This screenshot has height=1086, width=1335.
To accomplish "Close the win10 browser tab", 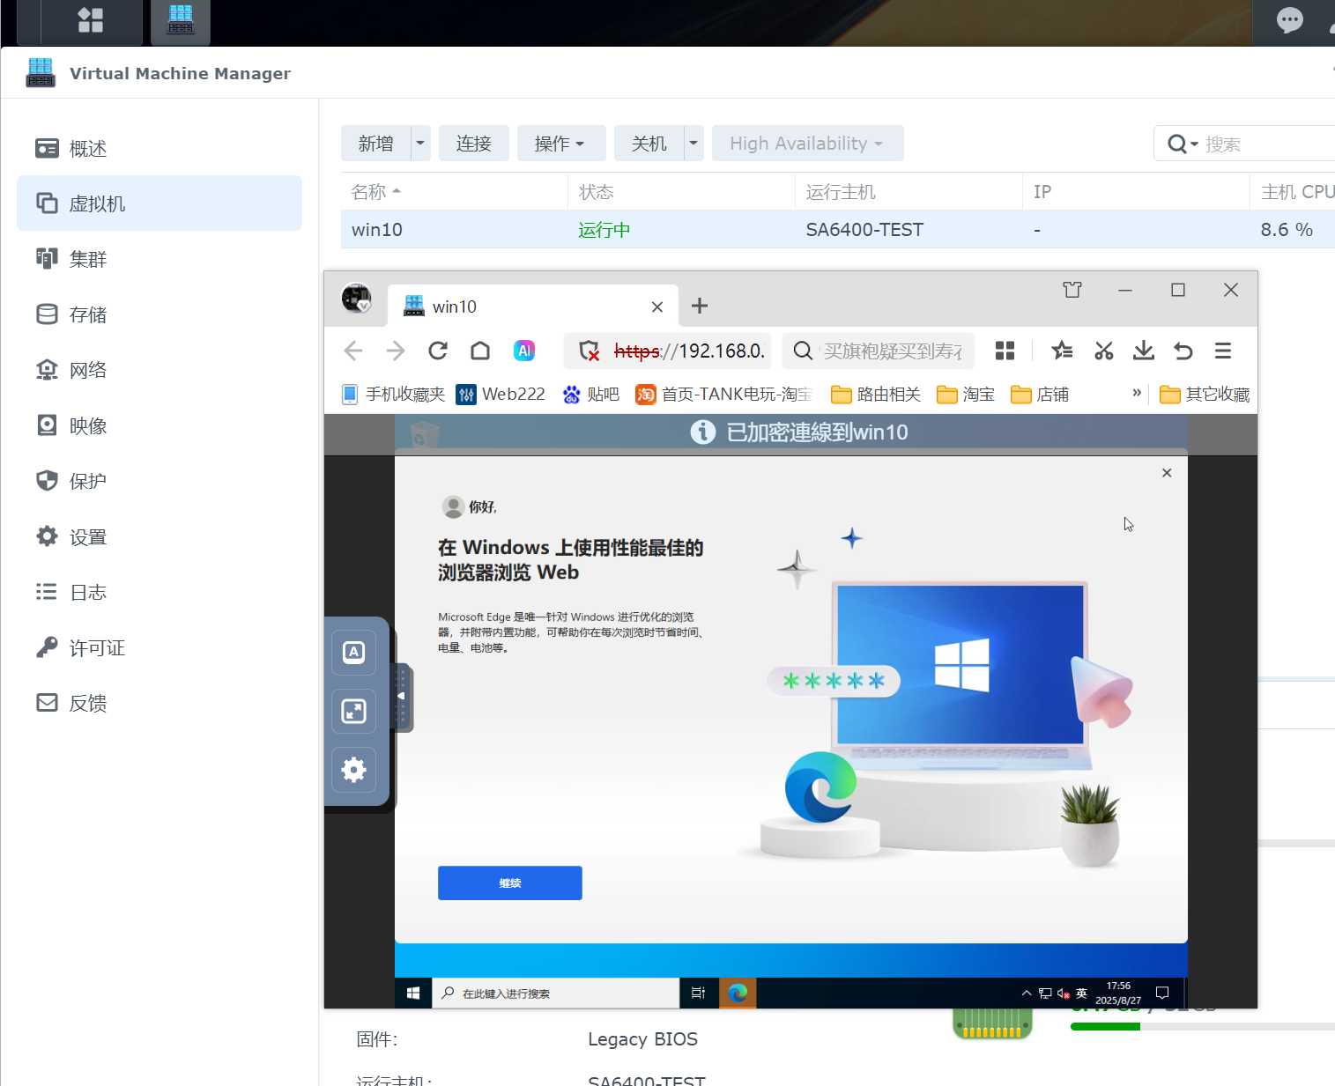I will pyautogui.click(x=657, y=307).
